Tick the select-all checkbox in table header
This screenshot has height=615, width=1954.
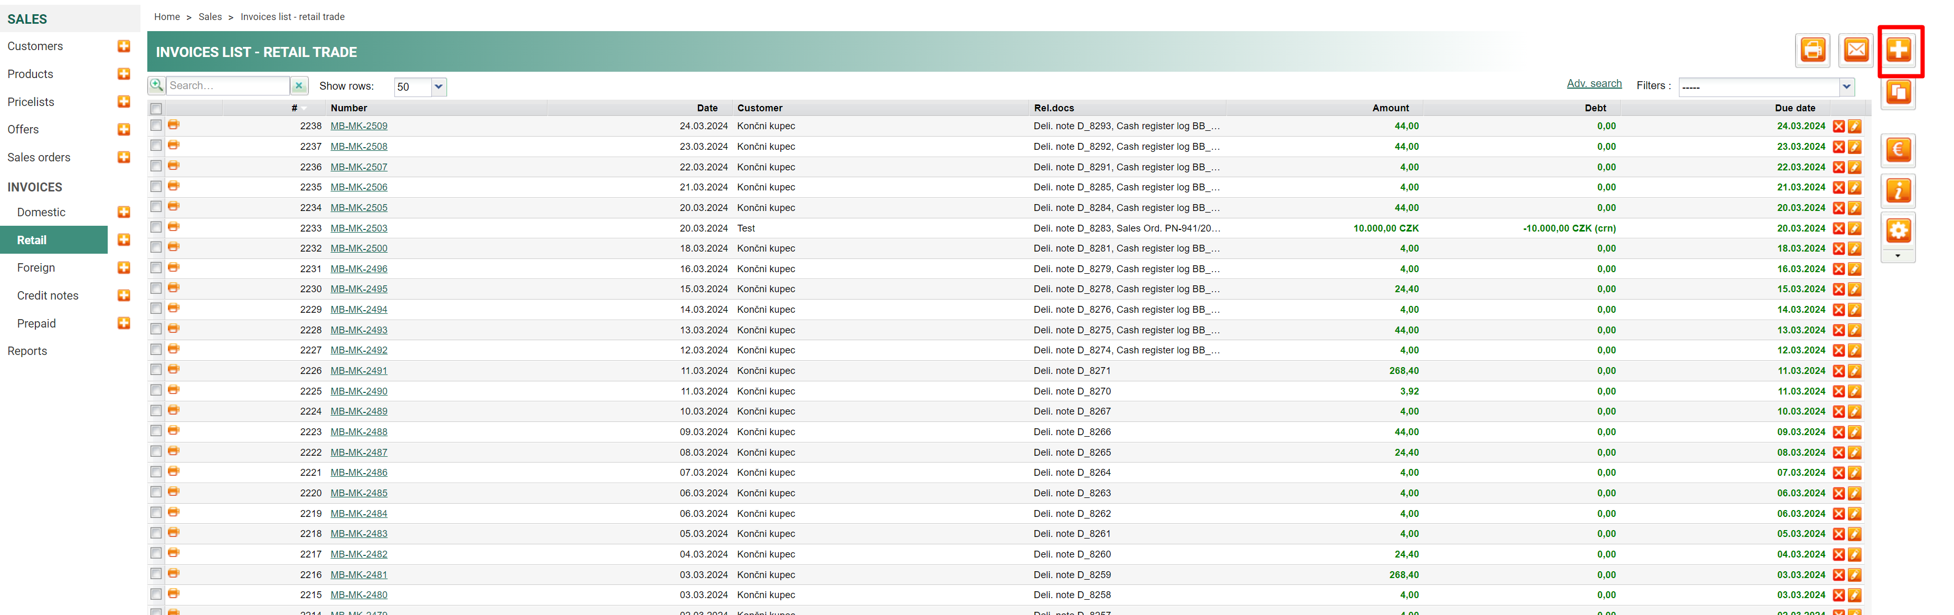[156, 108]
